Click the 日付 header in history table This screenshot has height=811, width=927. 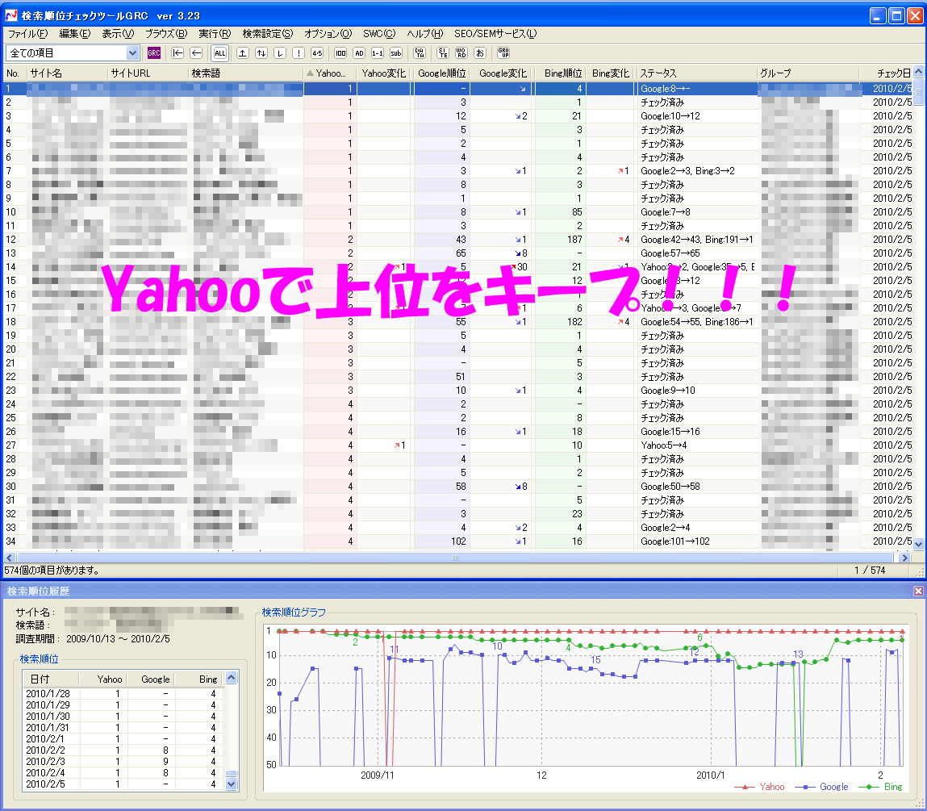click(51, 679)
